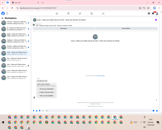Open AJ's conversation in the list
Image resolution: width=162 pixels, height=130 pixels.
tap(15, 29)
